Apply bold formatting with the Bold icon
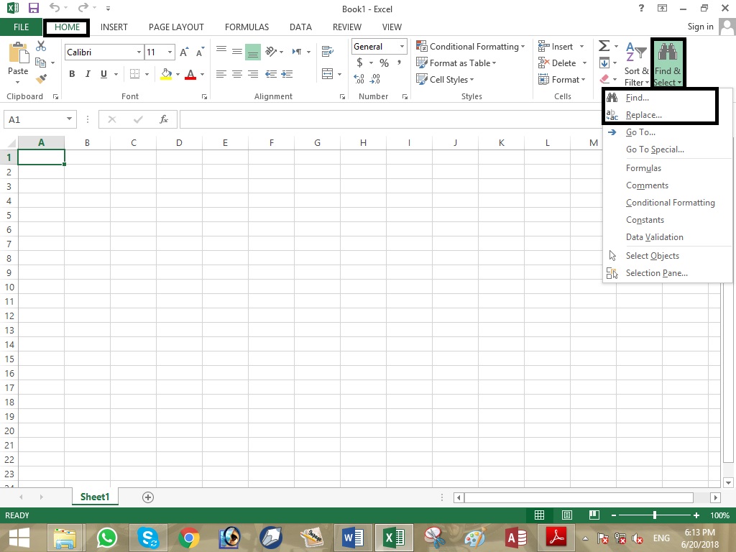This screenshot has height=552, width=736. click(71, 74)
